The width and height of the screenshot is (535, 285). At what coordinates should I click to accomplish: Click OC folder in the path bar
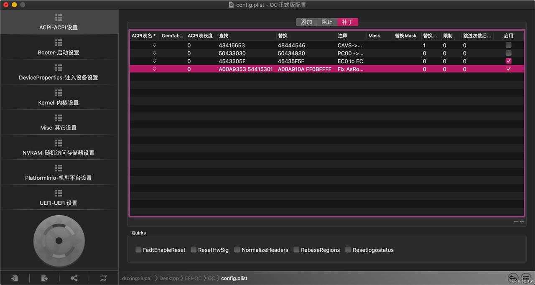coord(211,278)
